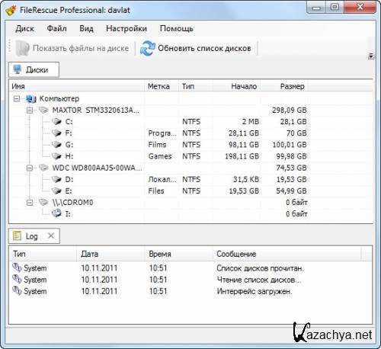Click the Log tab notepad icon
Image resolution: width=381 pixels, height=349 pixels.
coord(17,236)
